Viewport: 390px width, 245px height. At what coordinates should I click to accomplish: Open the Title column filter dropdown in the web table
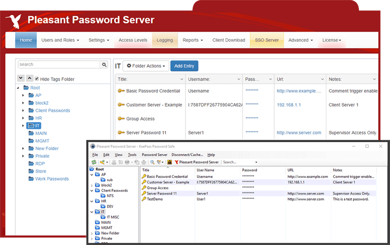182,79
